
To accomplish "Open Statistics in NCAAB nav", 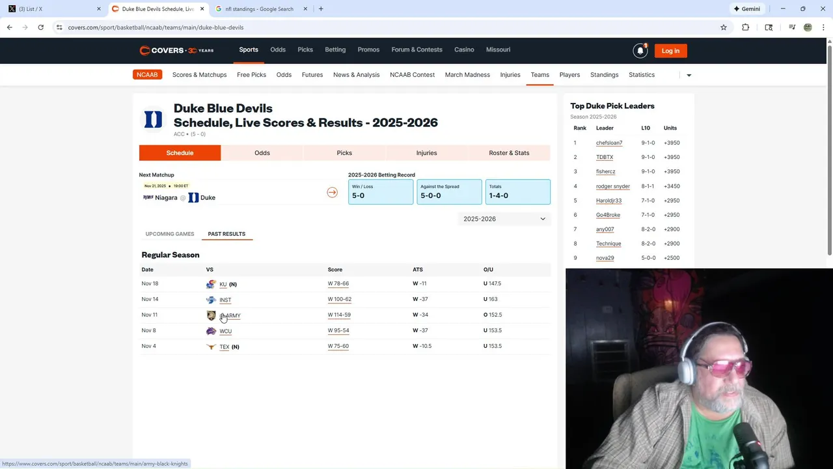I will (642, 75).
